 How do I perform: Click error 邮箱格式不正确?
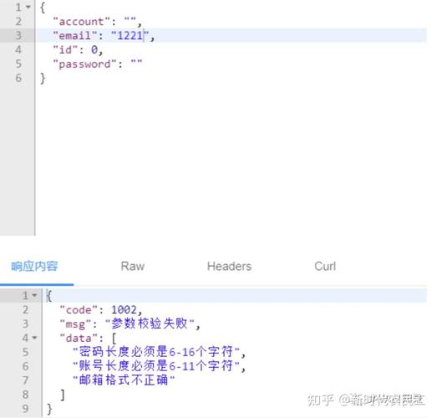[124, 380]
